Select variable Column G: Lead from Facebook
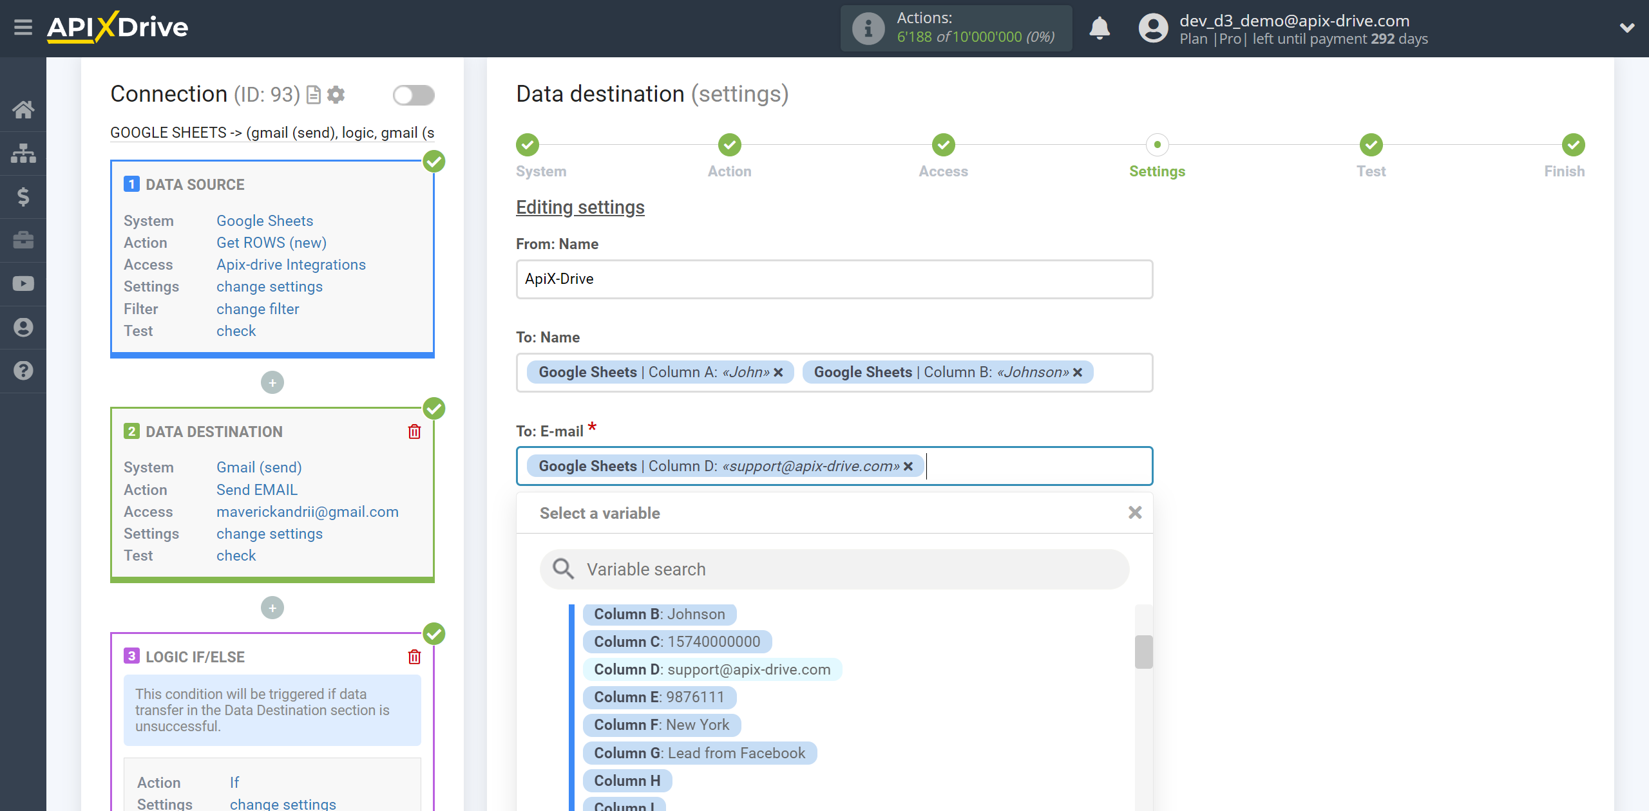The image size is (1649, 811). [x=700, y=753]
